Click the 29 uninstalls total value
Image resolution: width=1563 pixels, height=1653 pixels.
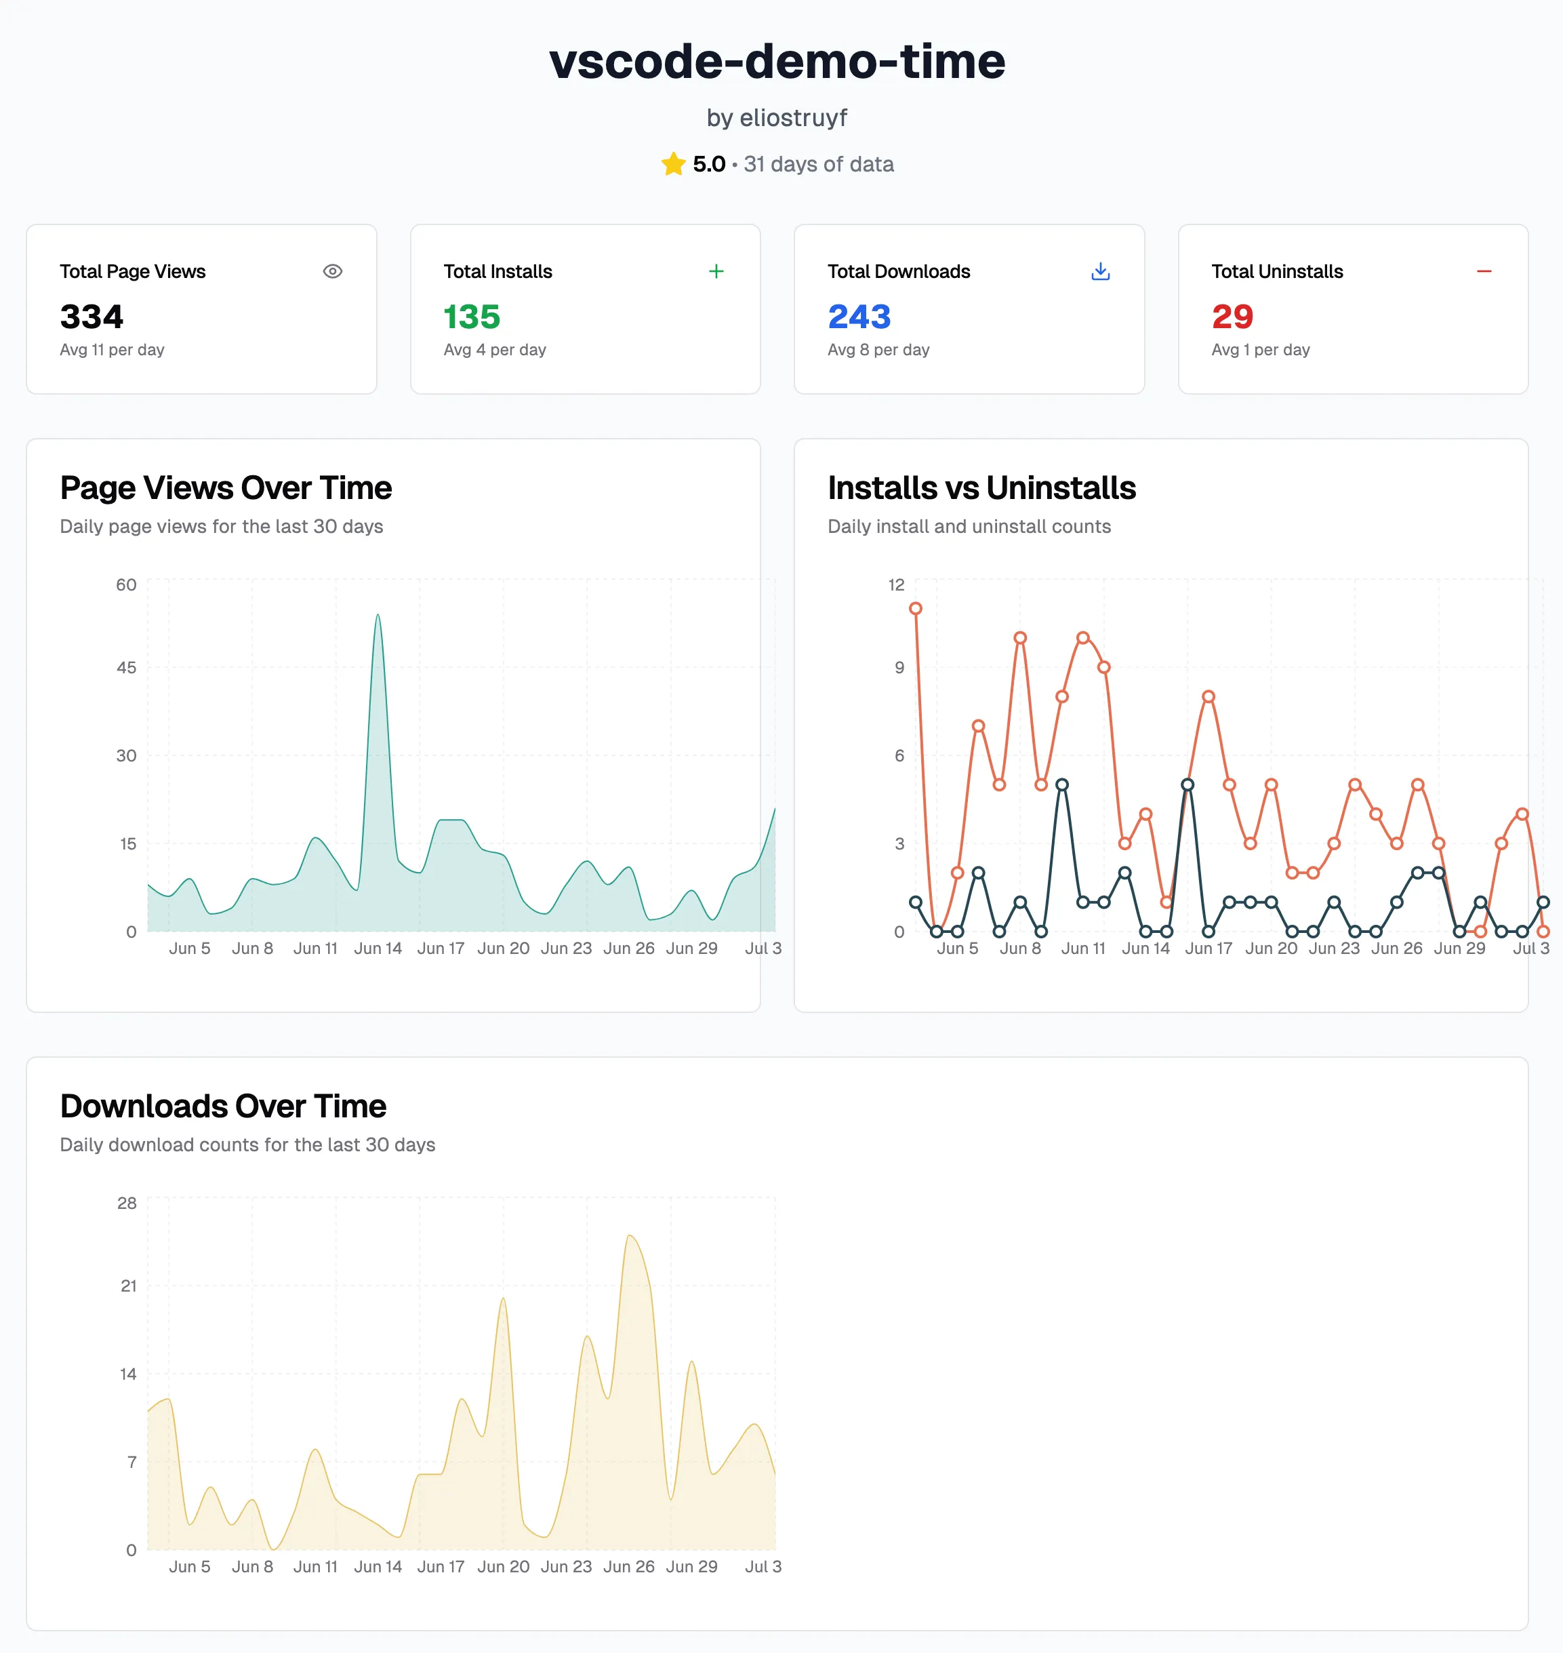1232,317
